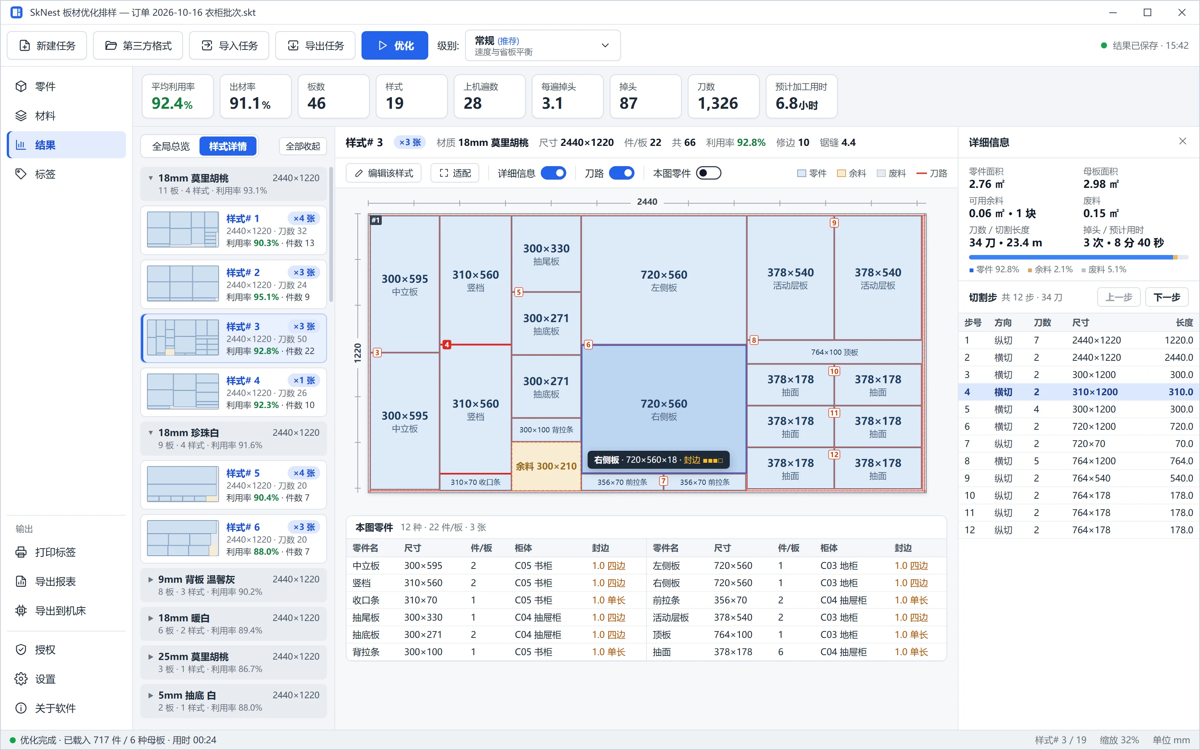
Task: Go to 结果 in sidebar
Action: [66, 145]
